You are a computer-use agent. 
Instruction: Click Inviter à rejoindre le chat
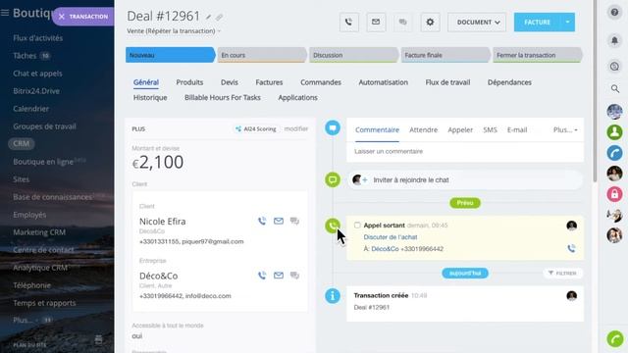pyautogui.click(x=411, y=180)
